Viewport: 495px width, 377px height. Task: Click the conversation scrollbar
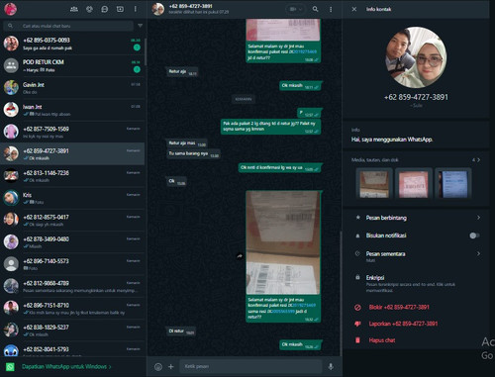click(x=341, y=292)
